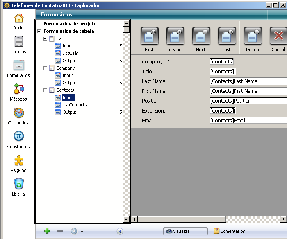The height and width of the screenshot is (239, 287).
Task: Switch to the Tabelas page
Action: [x=18, y=45]
